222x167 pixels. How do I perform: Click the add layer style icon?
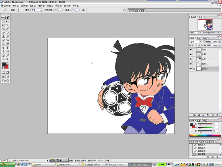[x=194, y=115]
